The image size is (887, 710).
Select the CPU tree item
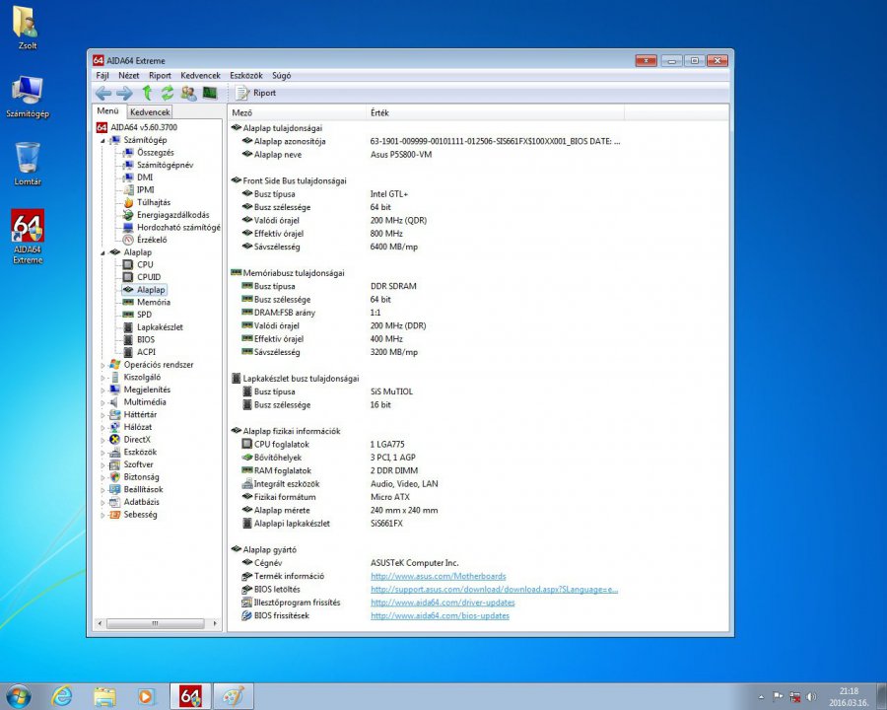(x=145, y=264)
